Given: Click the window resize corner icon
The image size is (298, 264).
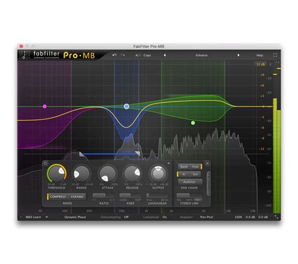Looking at the screenshot, I should [x=277, y=217].
